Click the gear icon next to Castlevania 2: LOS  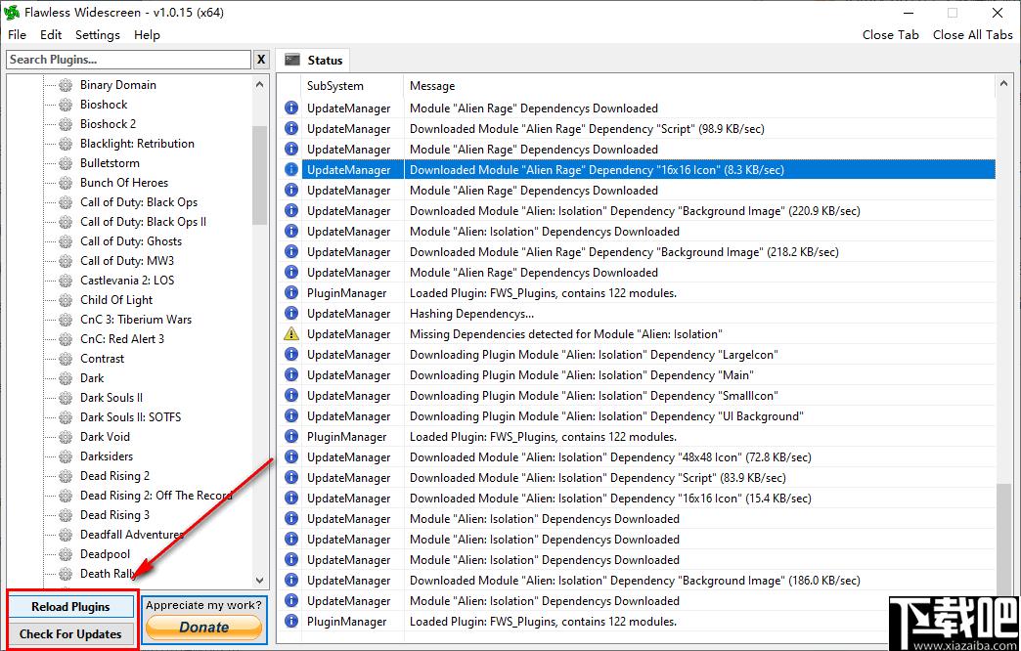point(66,280)
